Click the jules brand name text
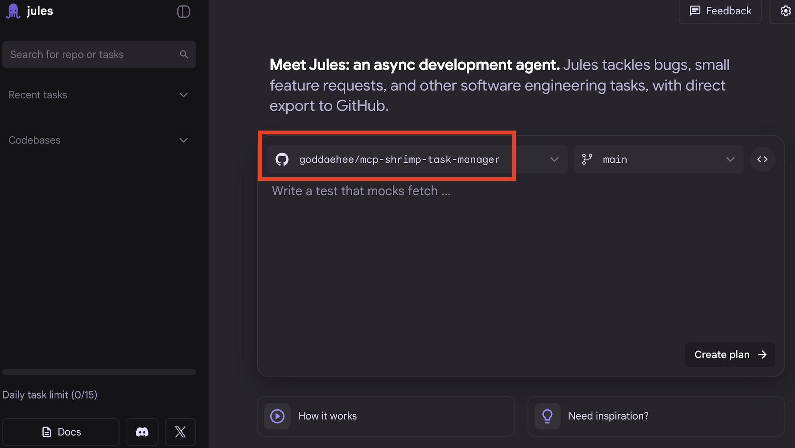Image resolution: width=795 pixels, height=448 pixels. point(40,11)
